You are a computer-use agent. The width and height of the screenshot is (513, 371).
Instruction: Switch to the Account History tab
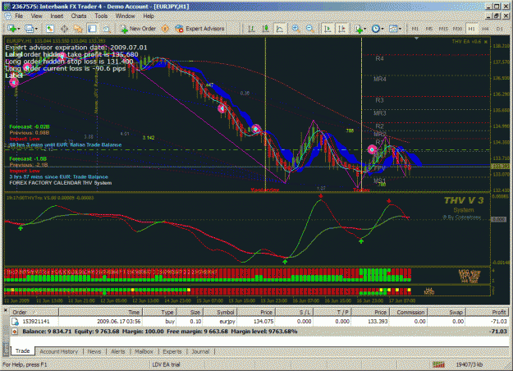click(x=58, y=351)
